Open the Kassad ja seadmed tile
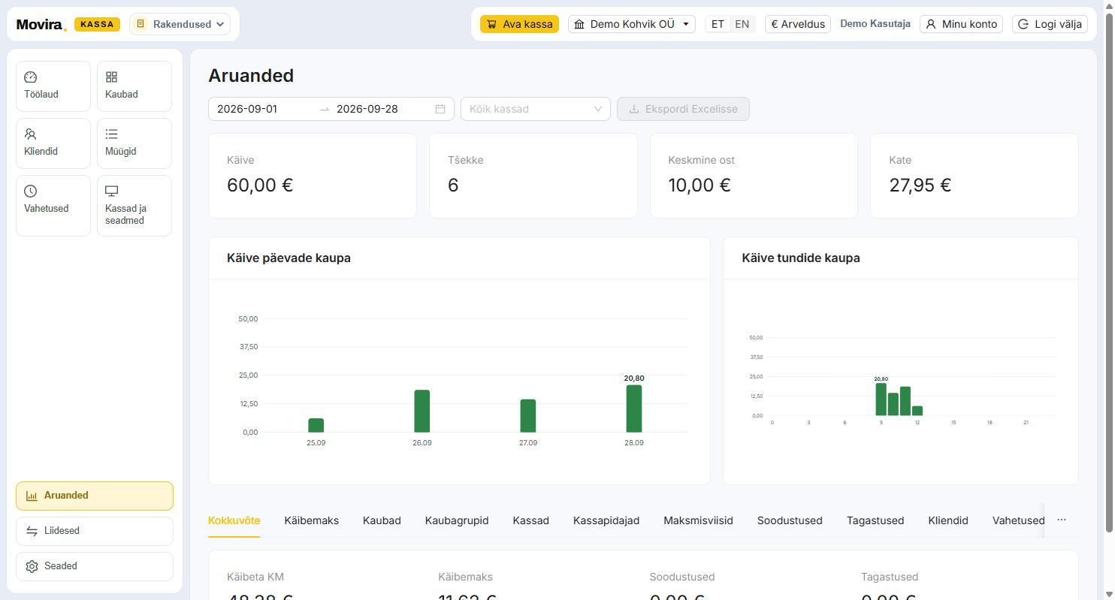 coord(134,206)
